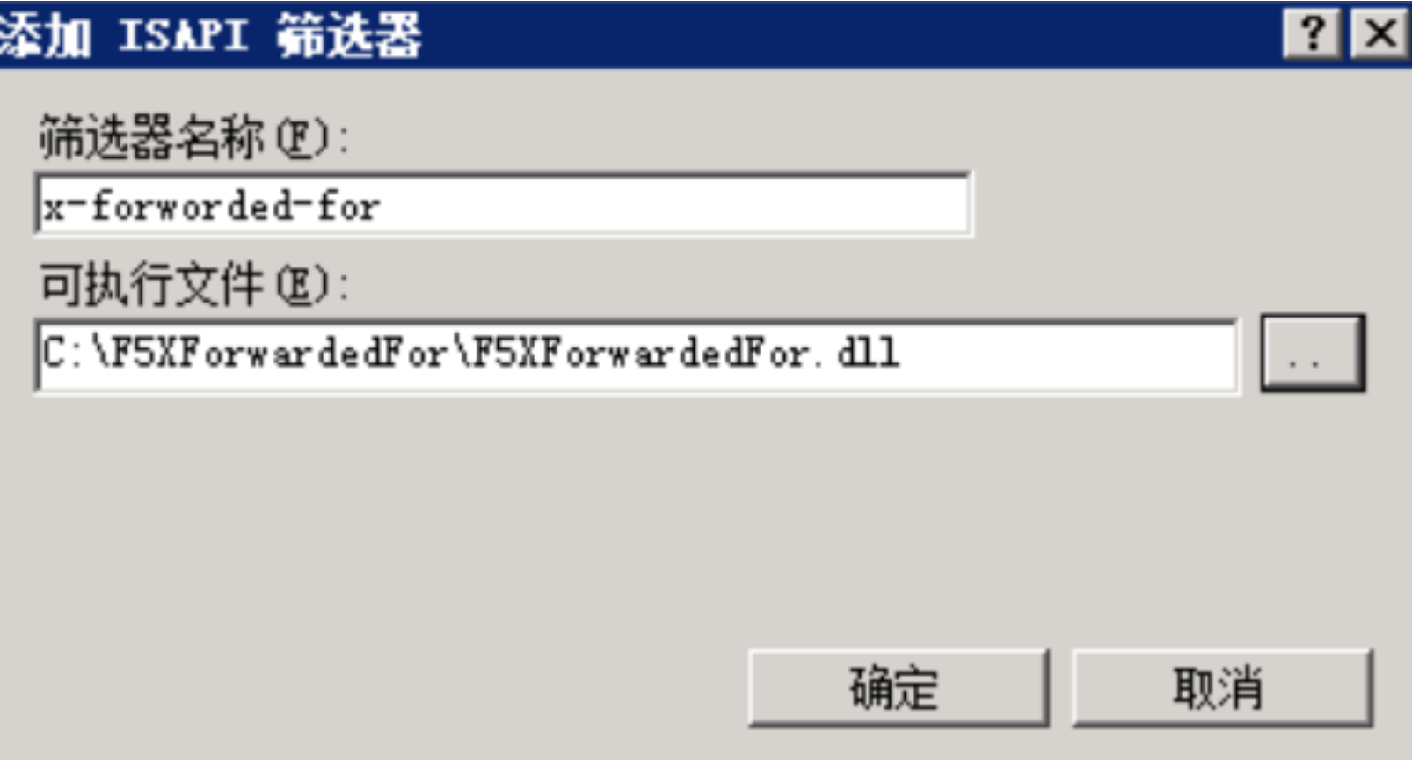
Task: Open the browse button for executable file
Action: pos(1313,353)
